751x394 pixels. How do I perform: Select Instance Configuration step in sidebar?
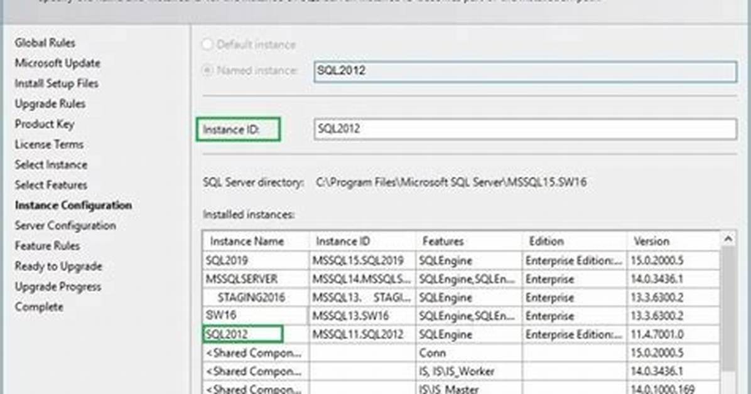(x=73, y=205)
